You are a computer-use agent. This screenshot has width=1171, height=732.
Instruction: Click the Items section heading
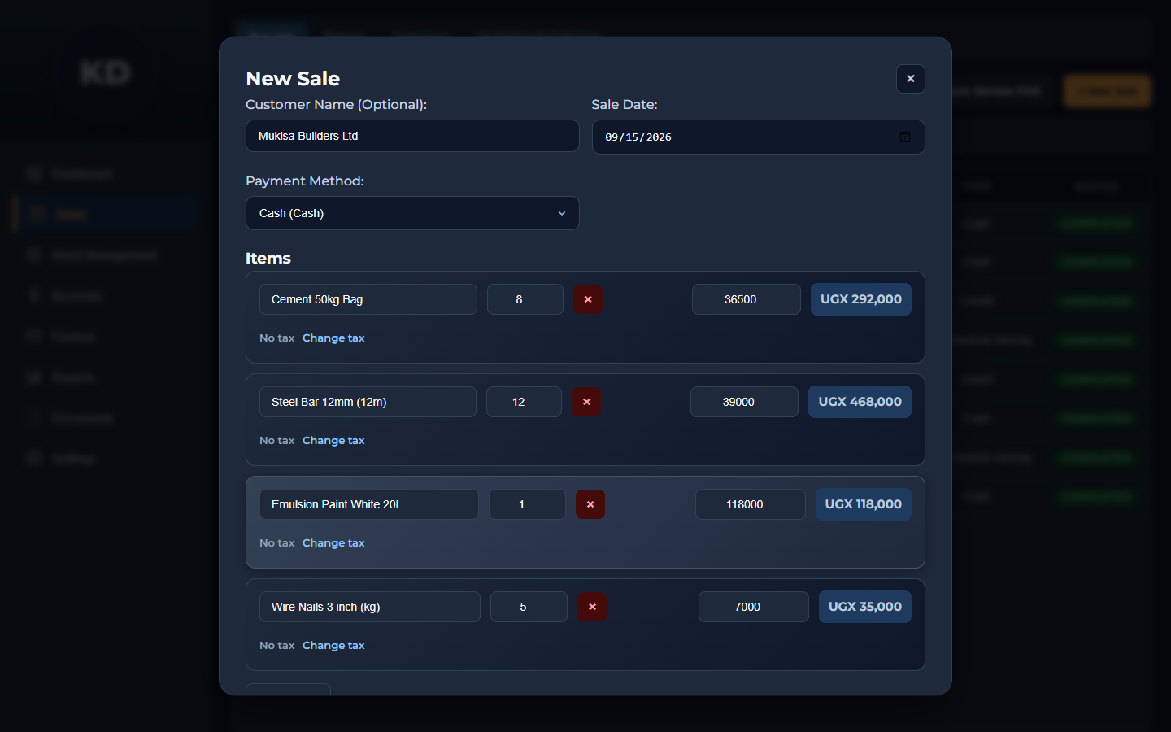click(x=268, y=258)
